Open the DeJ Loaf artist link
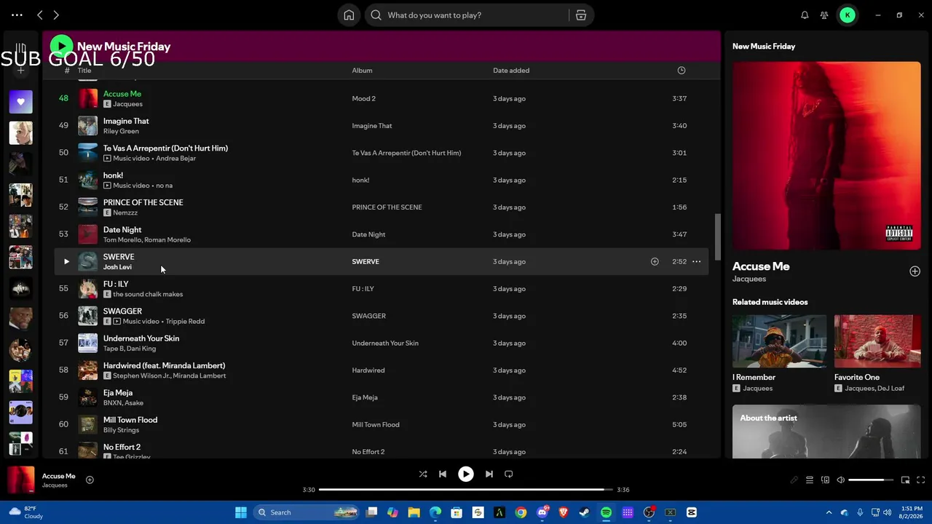 click(x=891, y=389)
